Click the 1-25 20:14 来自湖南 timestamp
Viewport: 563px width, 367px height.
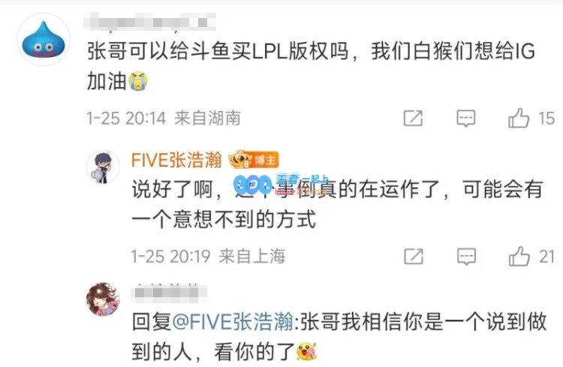164,118
